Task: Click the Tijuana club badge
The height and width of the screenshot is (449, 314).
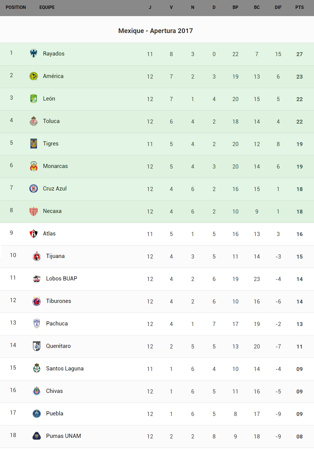Action: coord(37,256)
